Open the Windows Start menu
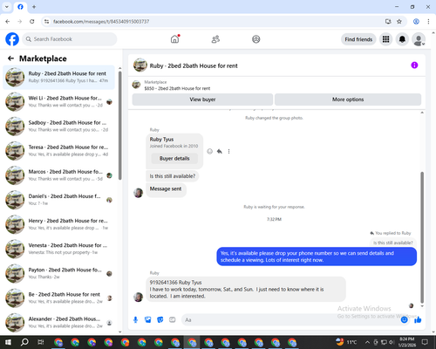This screenshot has height=349, width=436. (8, 342)
